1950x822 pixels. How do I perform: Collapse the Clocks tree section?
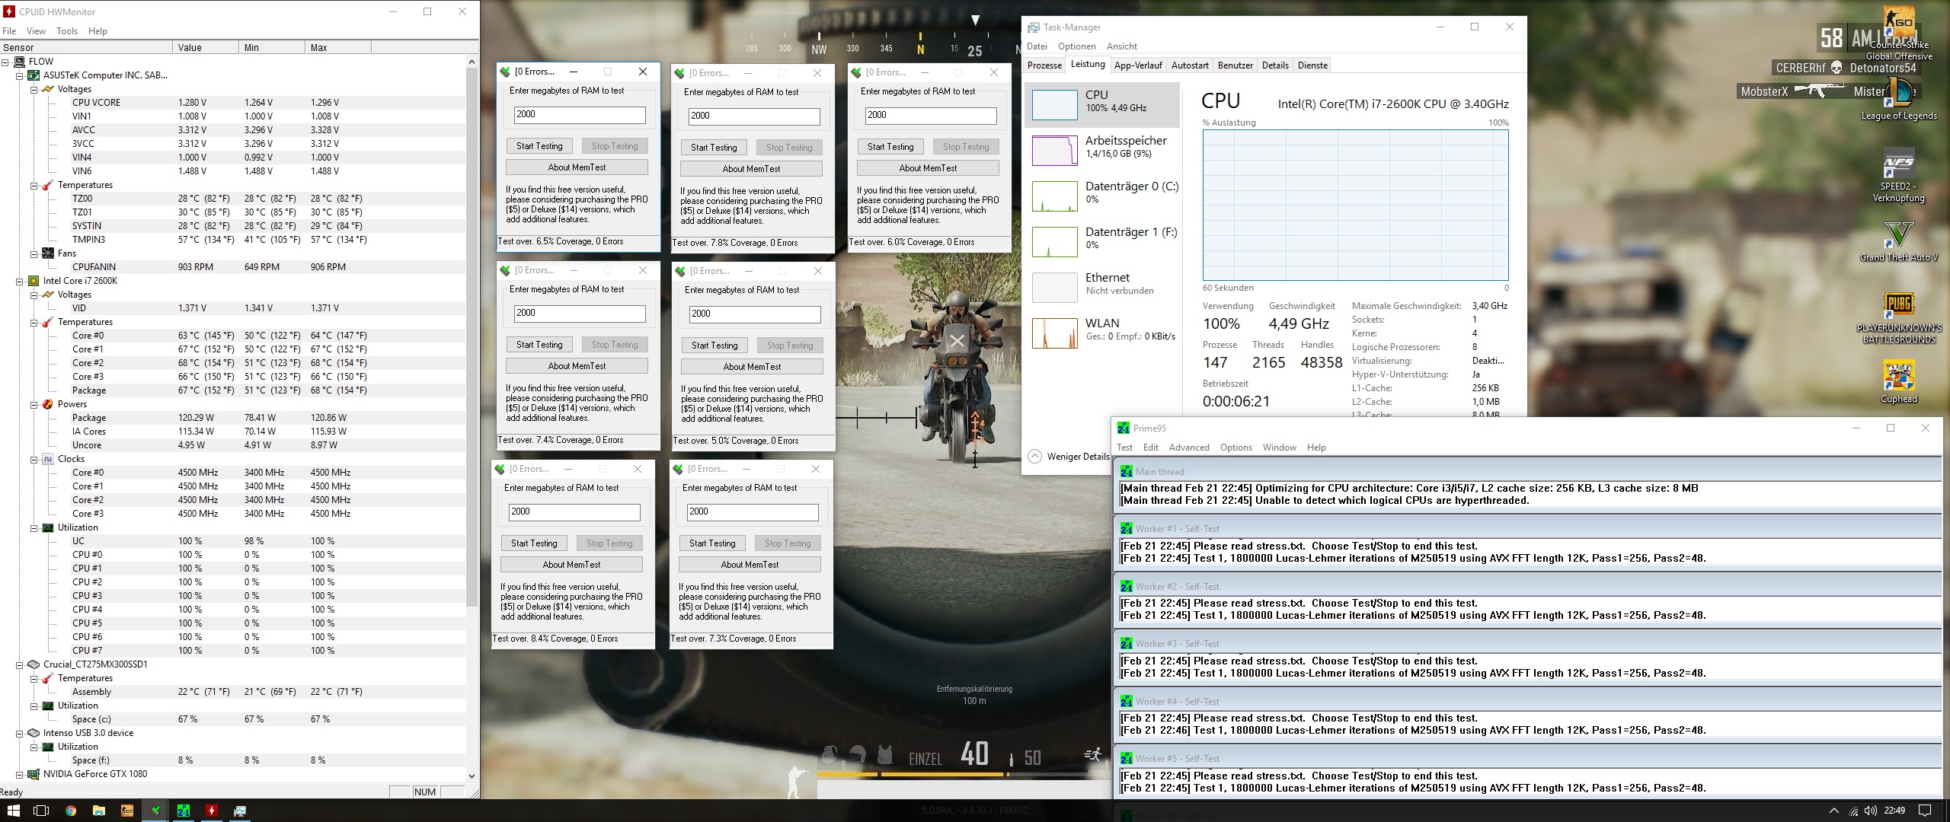pyautogui.click(x=34, y=459)
